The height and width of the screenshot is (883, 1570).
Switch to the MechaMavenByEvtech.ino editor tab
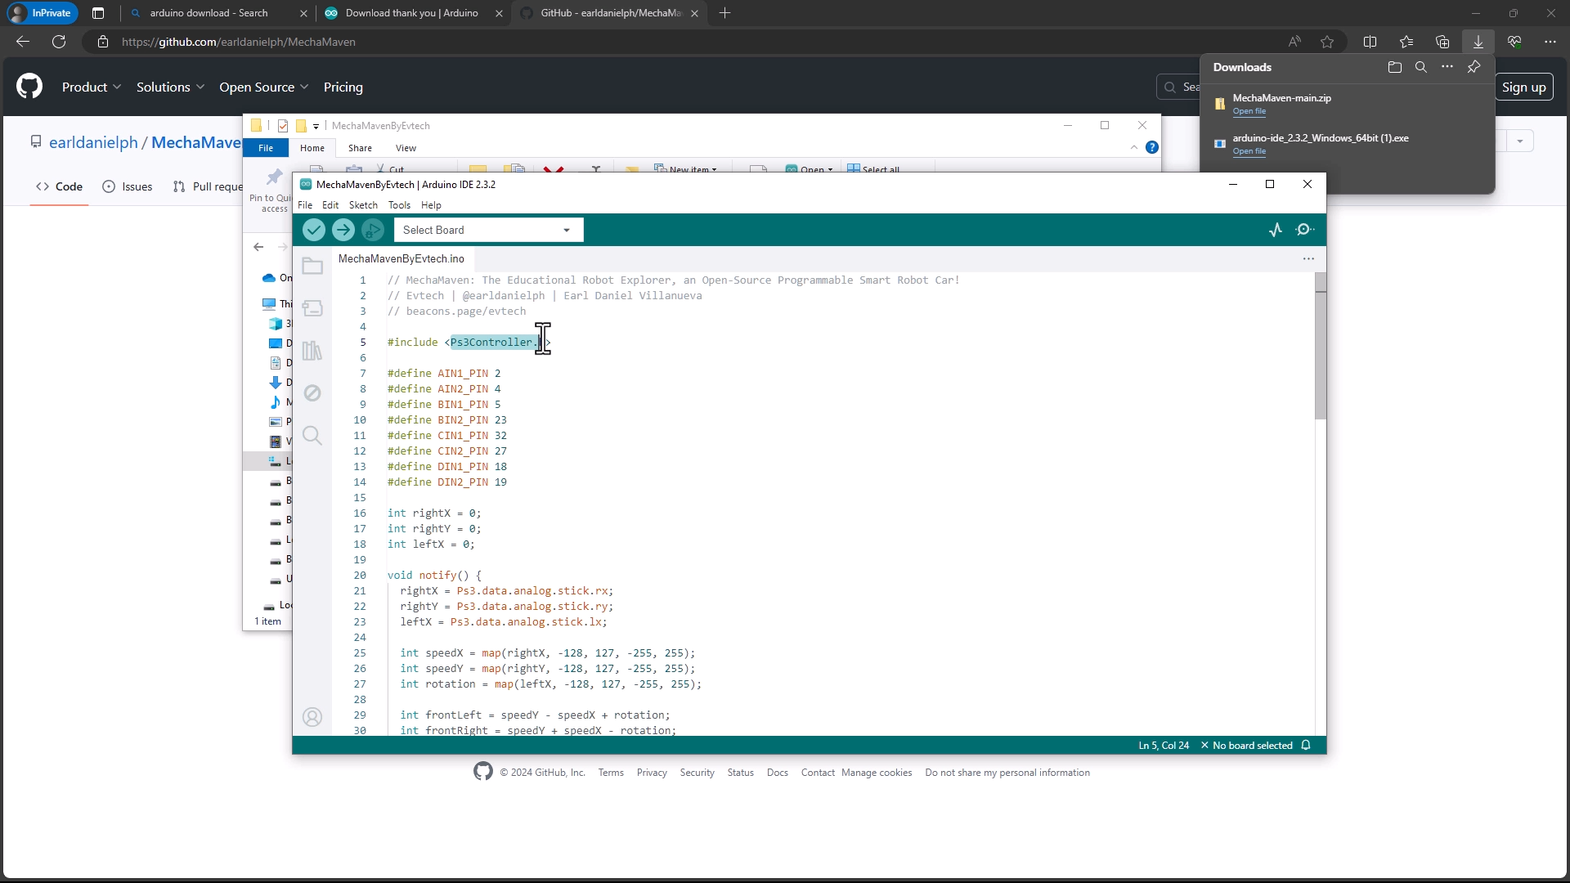(401, 258)
